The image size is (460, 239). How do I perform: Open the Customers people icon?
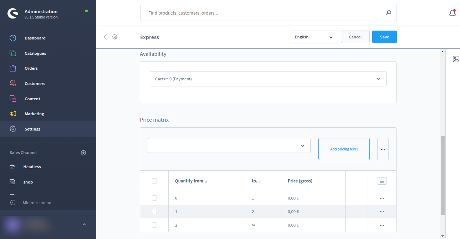13,84
